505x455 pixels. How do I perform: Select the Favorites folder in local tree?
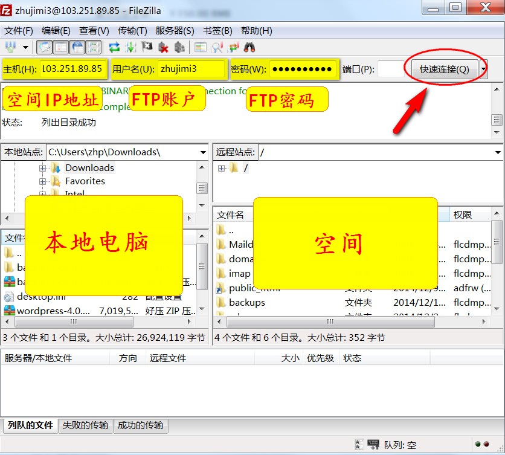click(x=85, y=181)
